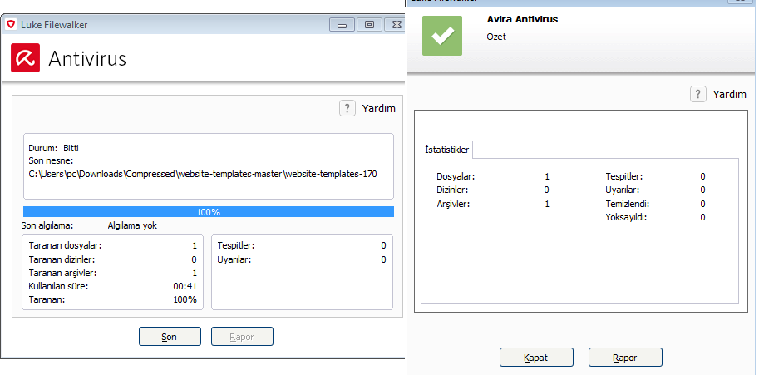Viewport: 759px width, 375px height.
Task: Click the 'Antivirus' title text in the header
Action: 87,58
